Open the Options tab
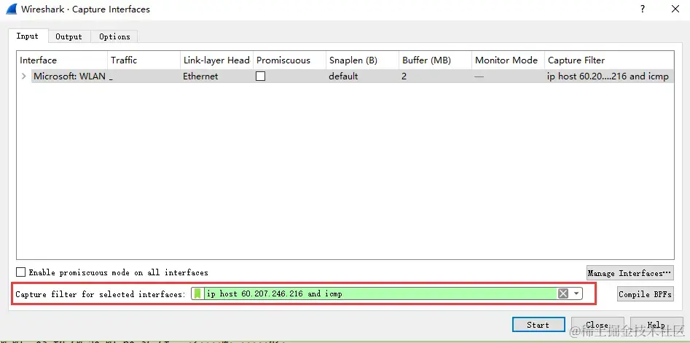690x343 pixels. (114, 36)
